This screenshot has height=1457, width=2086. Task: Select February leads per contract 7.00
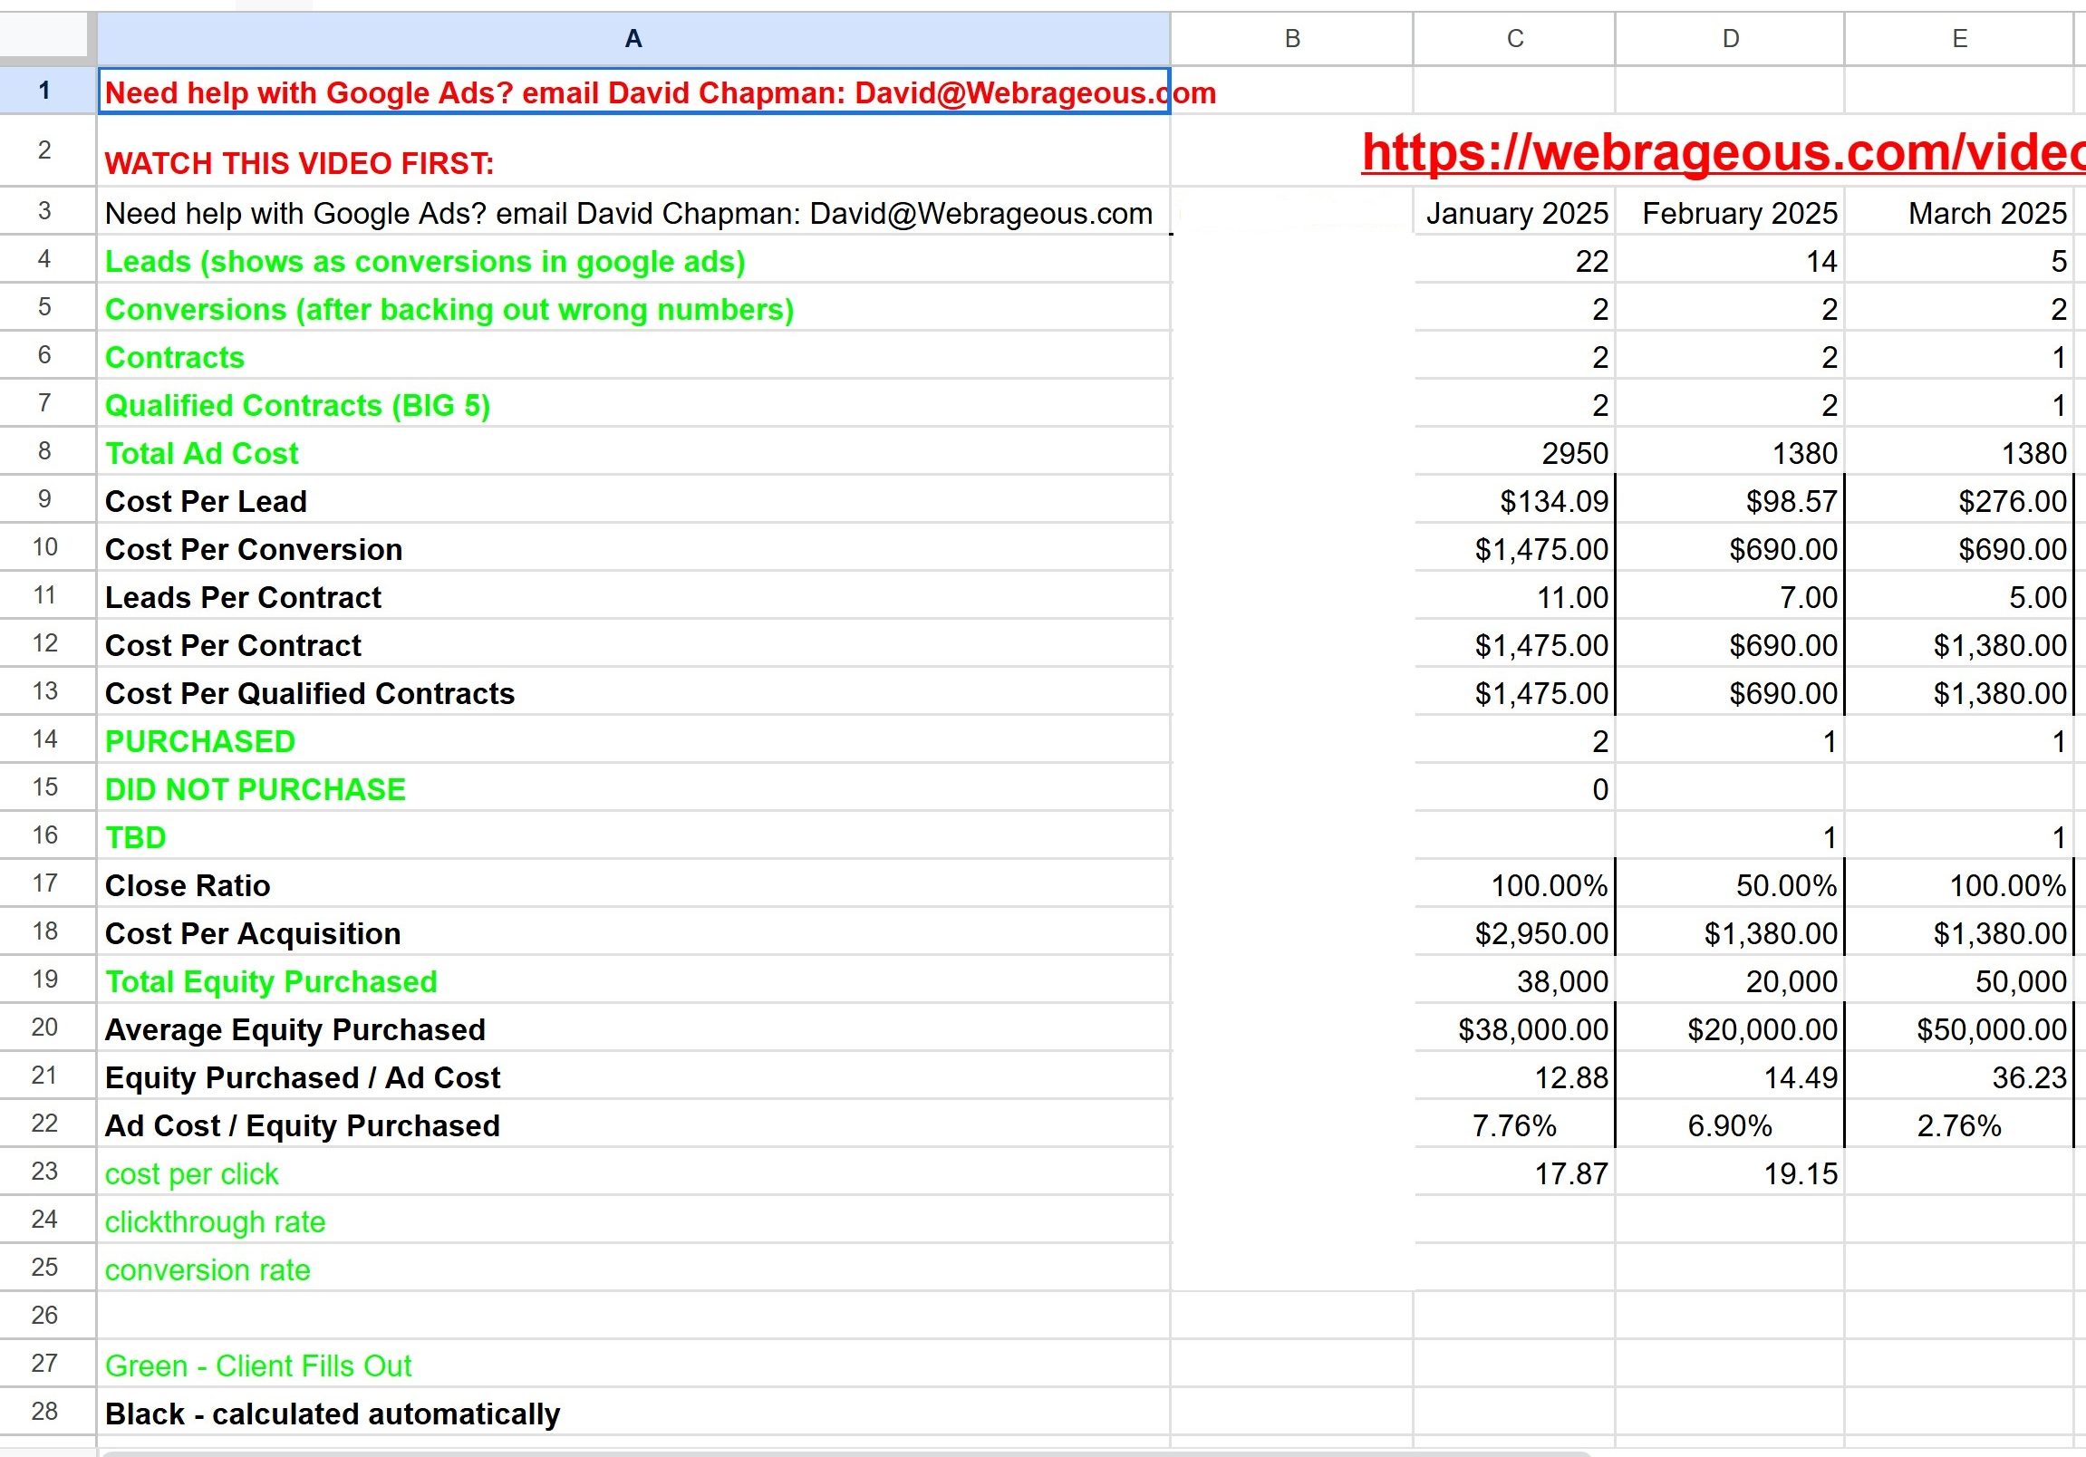[x=1730, y=597]
